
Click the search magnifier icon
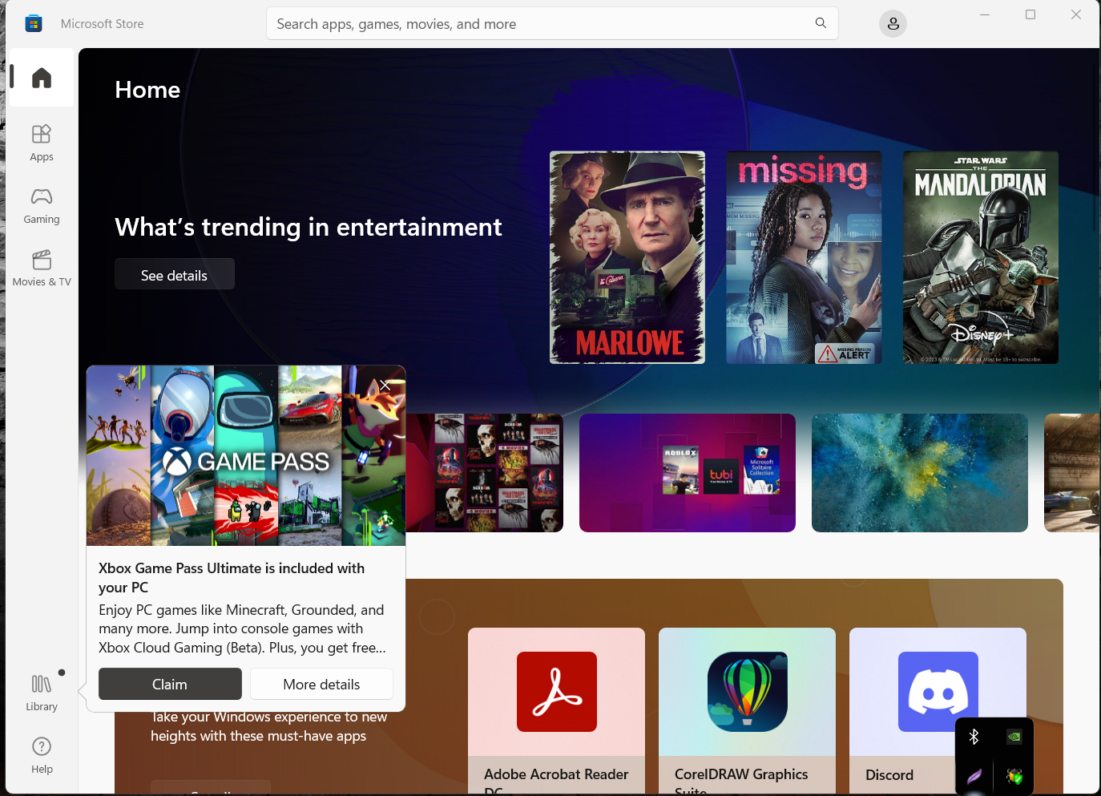tap(821, 23)
